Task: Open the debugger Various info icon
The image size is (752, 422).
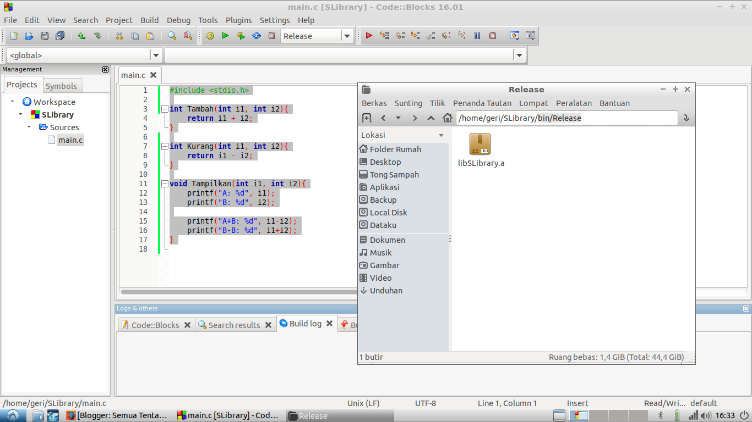Action: point(530,36)
